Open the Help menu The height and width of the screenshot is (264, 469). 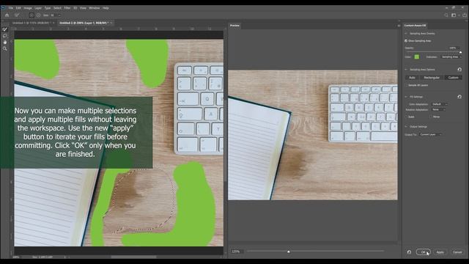click(x=106, y=8)
